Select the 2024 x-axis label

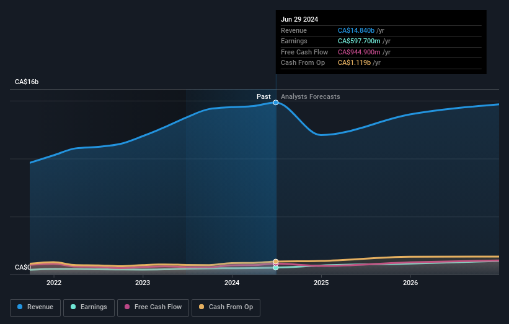click(x=232, y=283)
